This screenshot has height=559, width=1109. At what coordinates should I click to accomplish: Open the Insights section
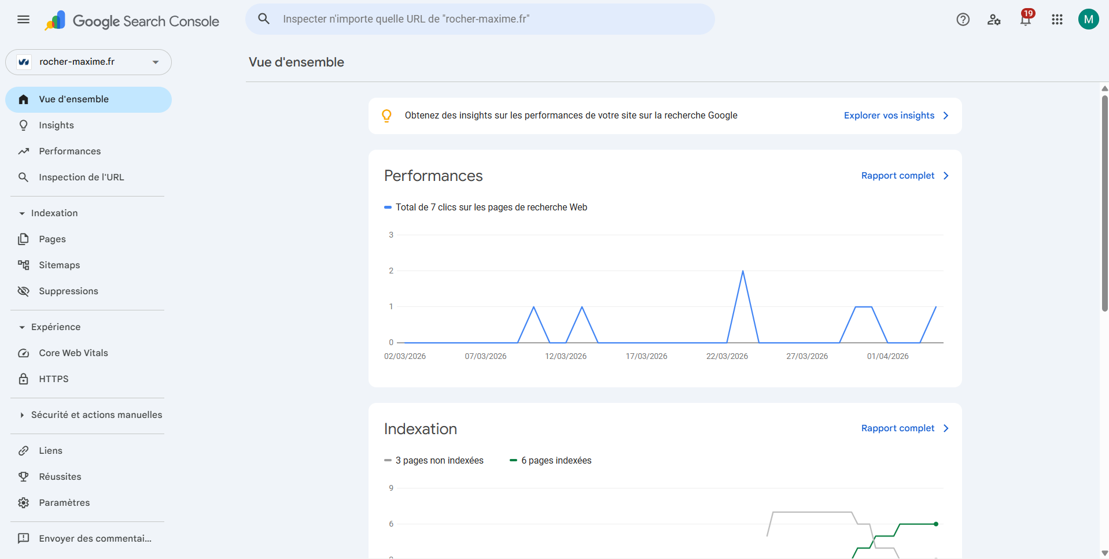(x=56, y=125)
